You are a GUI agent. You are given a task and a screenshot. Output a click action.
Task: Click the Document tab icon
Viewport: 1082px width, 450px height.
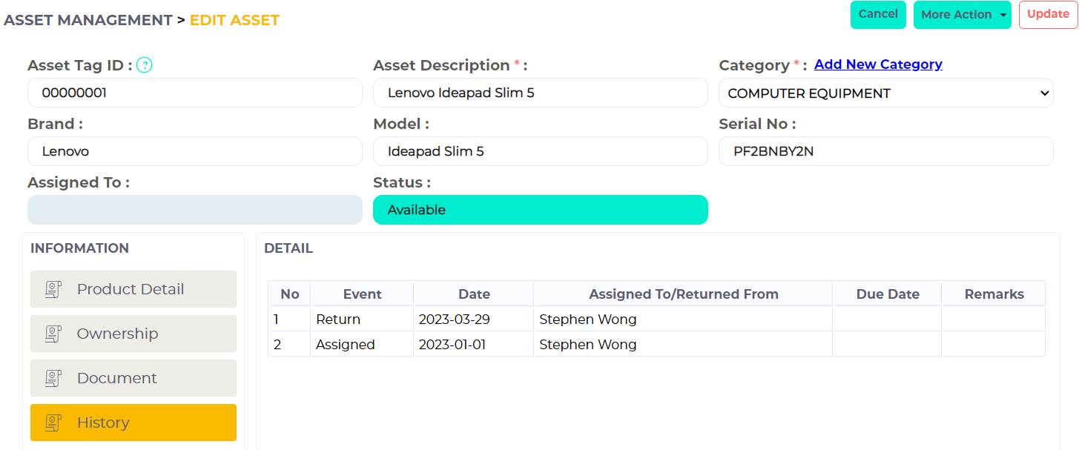53,378
